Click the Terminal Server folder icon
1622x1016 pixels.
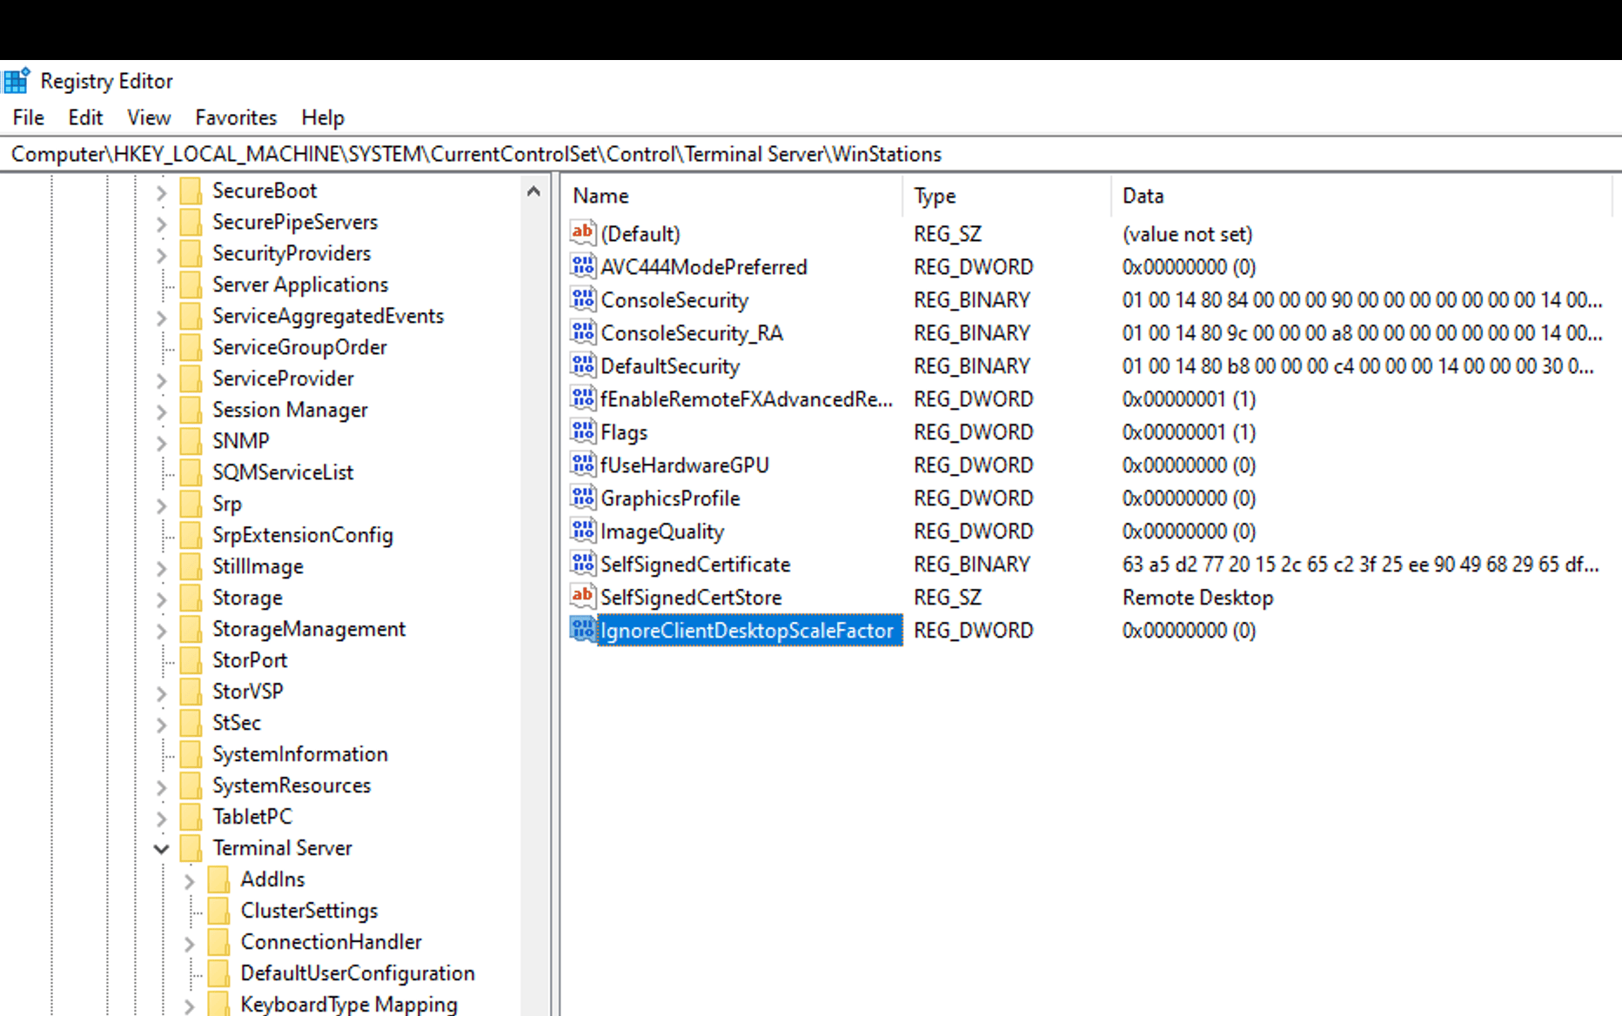tap(191, 848)
